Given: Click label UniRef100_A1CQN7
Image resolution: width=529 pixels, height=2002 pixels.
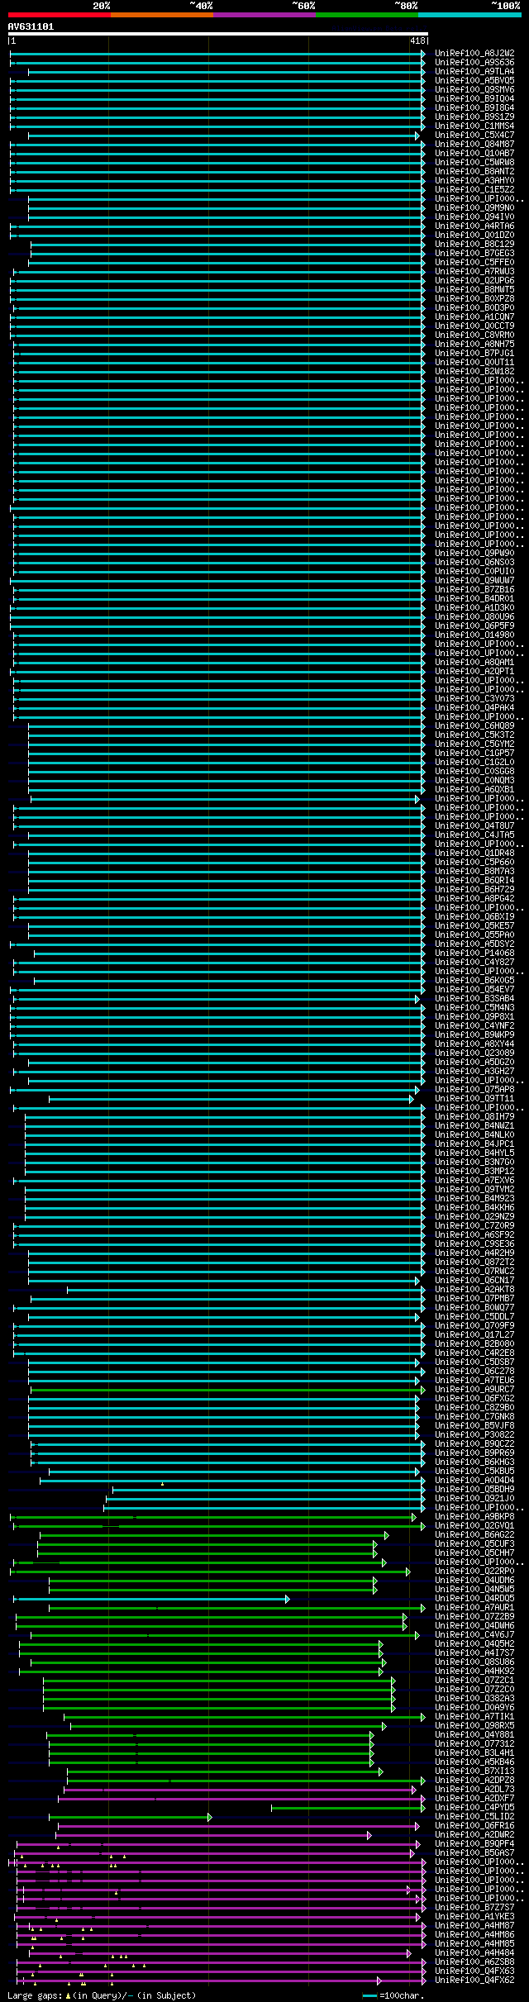Looking at the screenshot, I should (474, 316).
